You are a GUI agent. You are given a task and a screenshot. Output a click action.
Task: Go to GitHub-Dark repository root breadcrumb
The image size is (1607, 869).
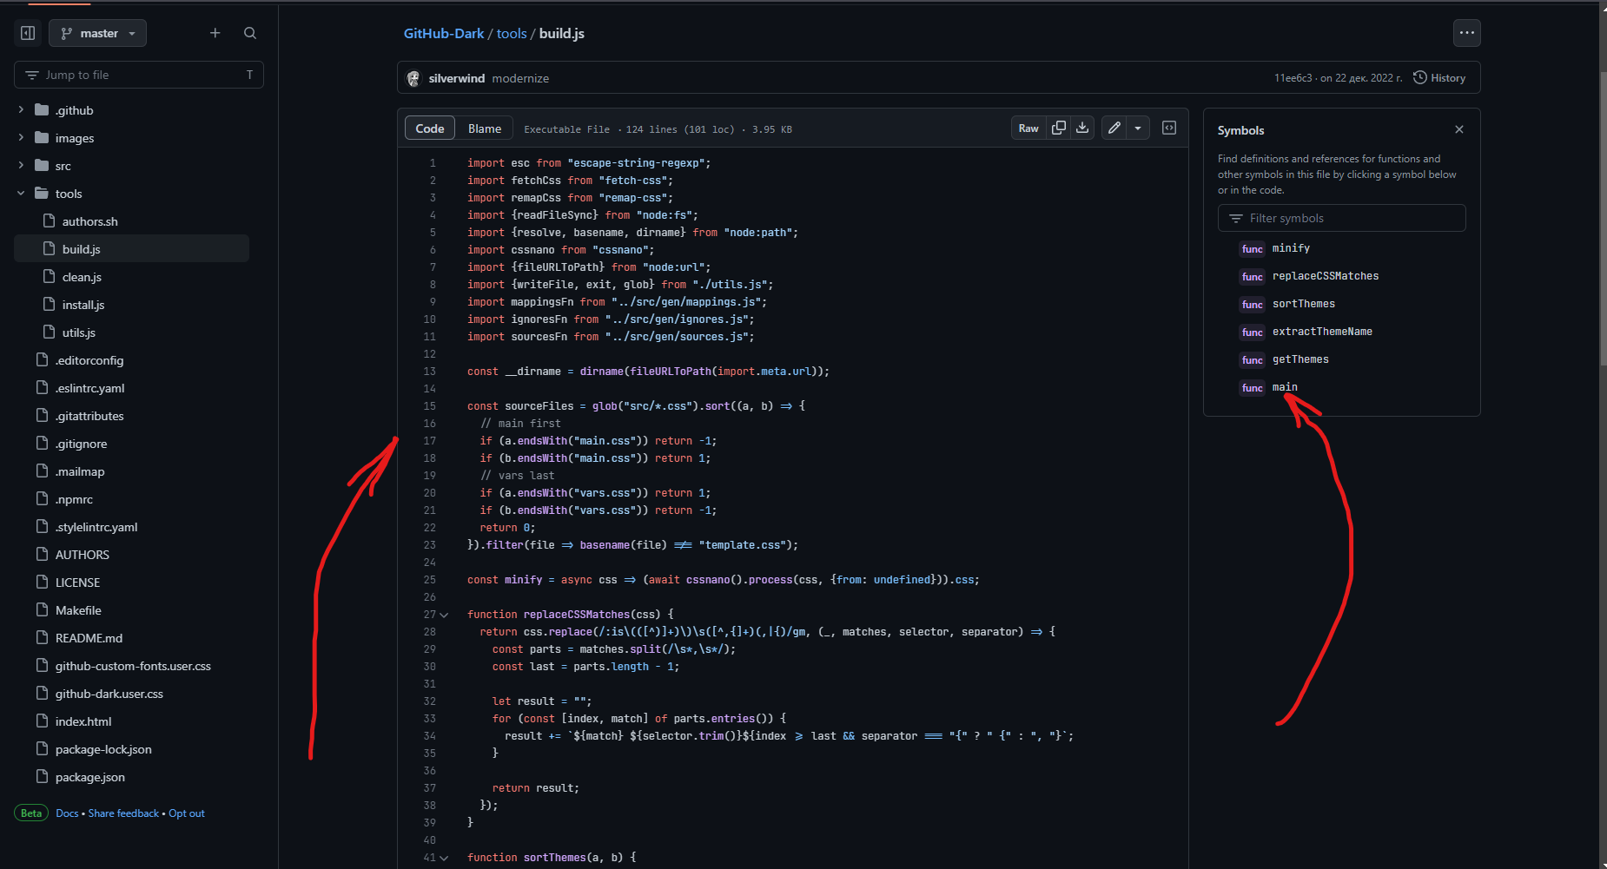click(x=444, y=33)
